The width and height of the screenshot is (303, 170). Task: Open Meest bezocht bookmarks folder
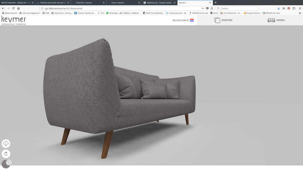10,13
